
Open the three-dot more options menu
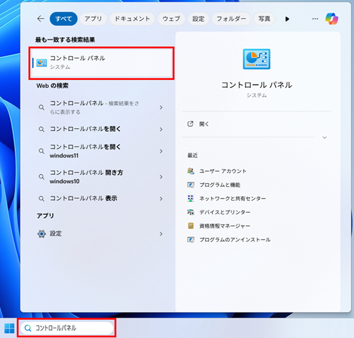pos(314,19)
